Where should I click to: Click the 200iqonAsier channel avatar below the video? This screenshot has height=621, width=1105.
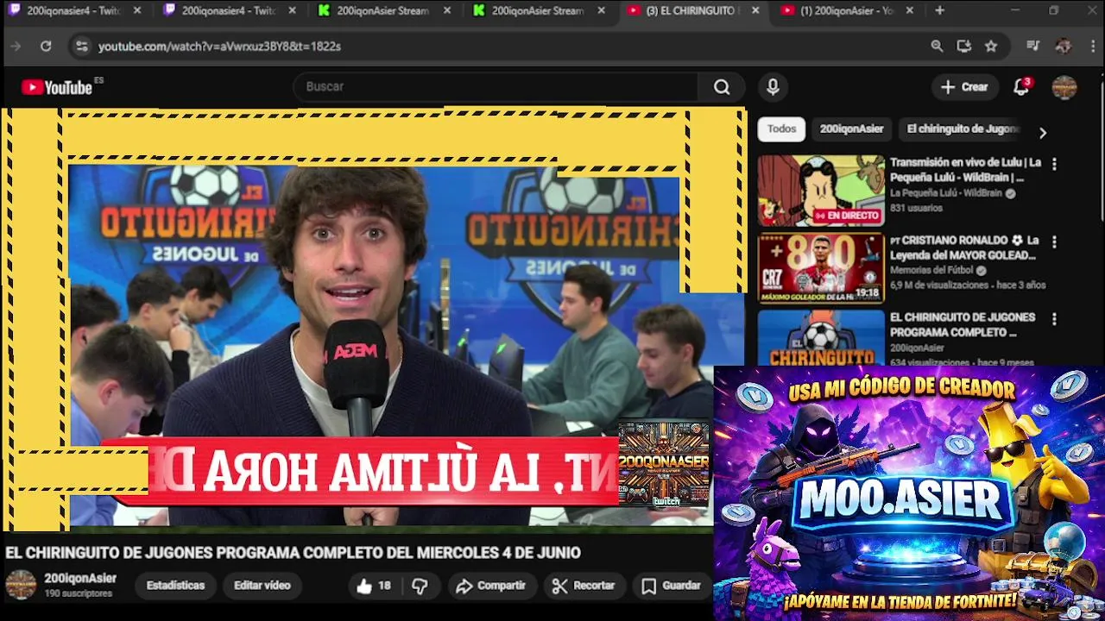(21, 585)
